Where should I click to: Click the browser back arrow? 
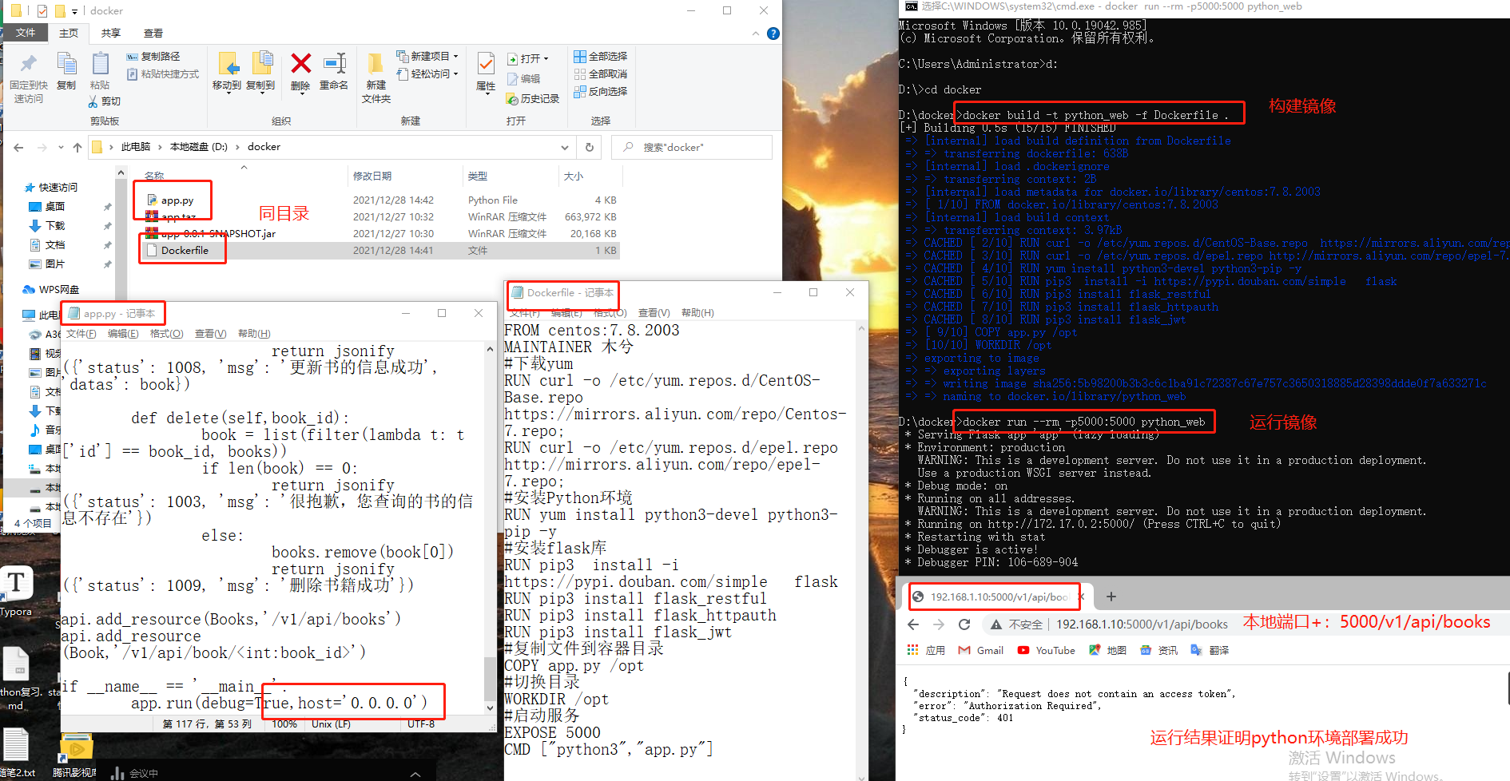(x=913, y=624)
